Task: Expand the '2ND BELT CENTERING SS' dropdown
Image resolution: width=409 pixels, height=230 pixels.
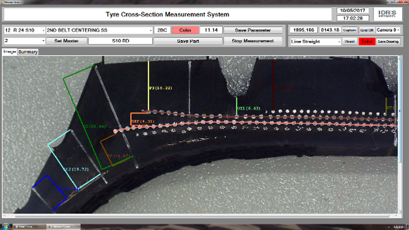Action: click(x=99, y=30)
